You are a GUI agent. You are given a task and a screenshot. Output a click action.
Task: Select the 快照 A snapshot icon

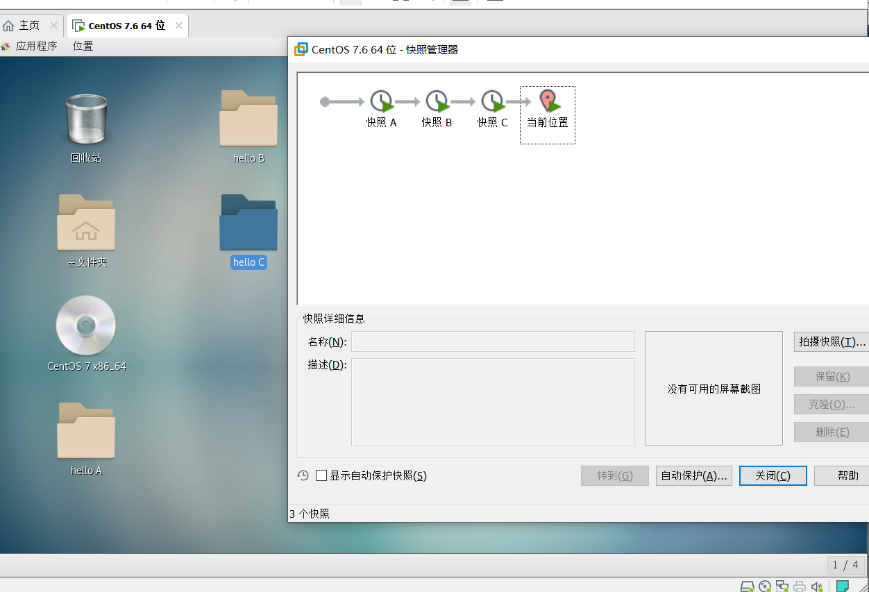382,101
